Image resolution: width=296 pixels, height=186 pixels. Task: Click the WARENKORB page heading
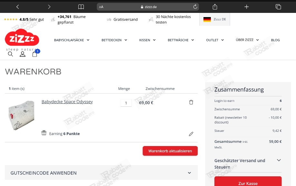click(x=33, y=72)
